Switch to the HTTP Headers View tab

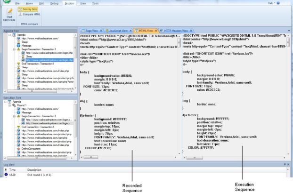tap(176, 30)
